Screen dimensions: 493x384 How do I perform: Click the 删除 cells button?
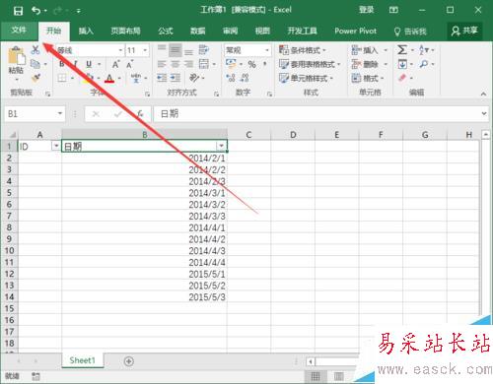point(365,64)
